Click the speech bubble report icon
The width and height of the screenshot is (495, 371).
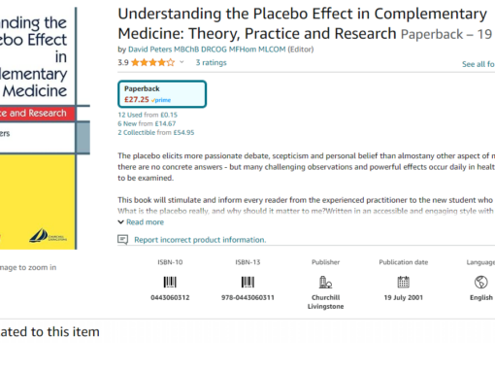click(x=122, y=240)
